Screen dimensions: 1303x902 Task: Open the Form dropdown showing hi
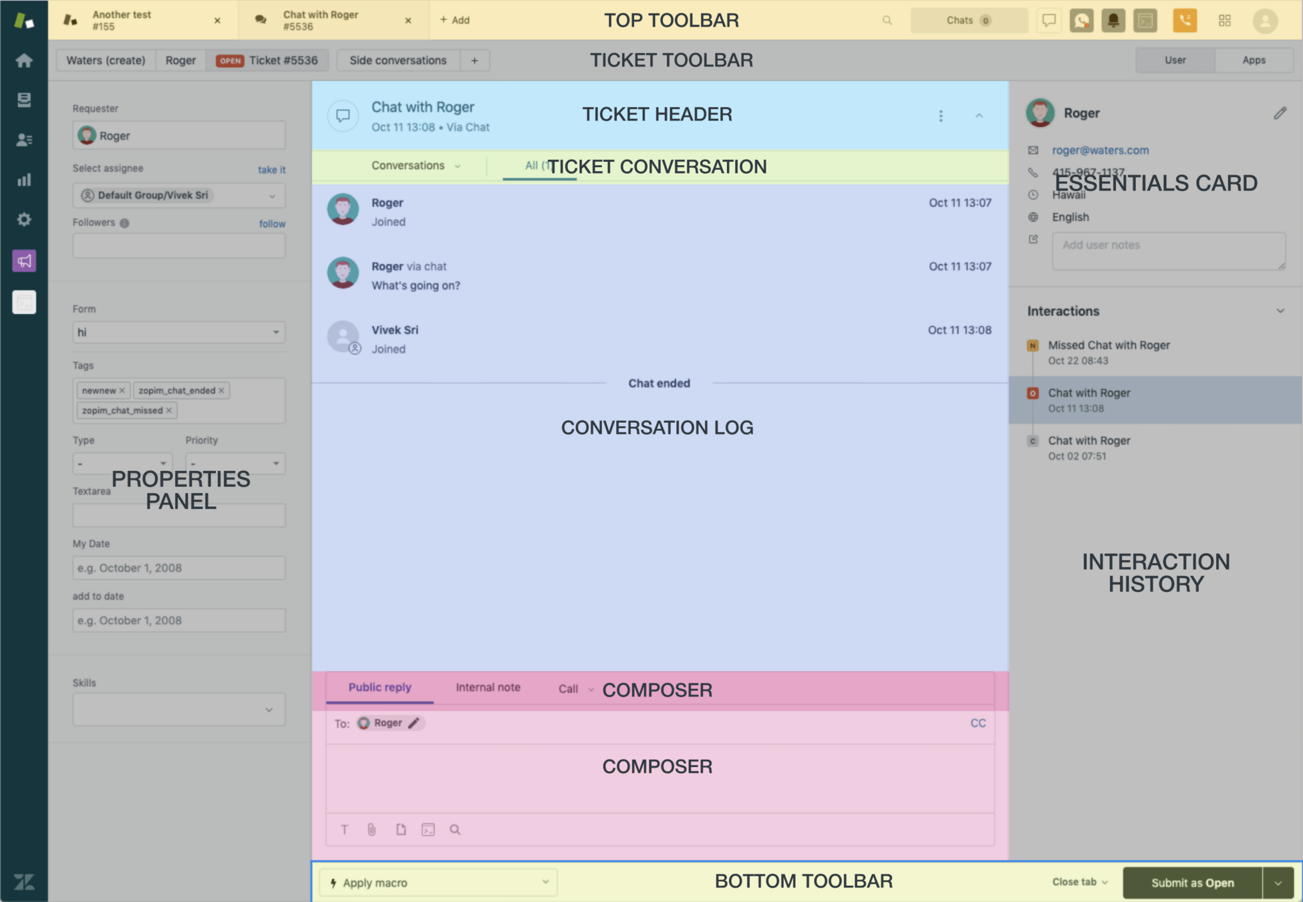click(x=178, y=333)
